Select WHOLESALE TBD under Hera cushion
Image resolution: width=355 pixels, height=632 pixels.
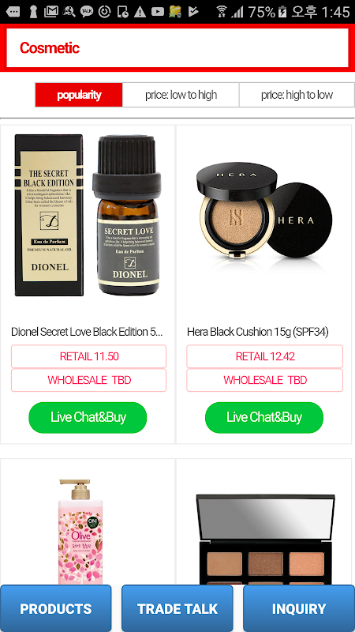(x=264, y=380)
